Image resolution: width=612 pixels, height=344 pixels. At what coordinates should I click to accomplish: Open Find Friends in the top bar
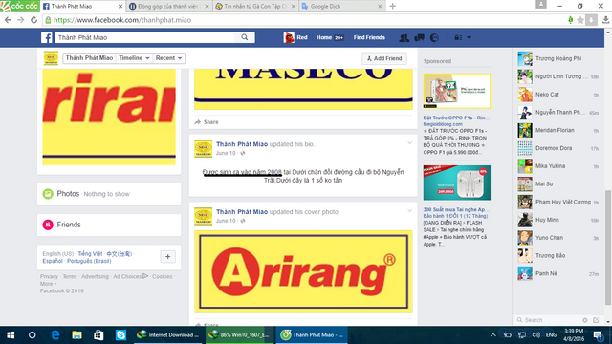coord(369,37)
